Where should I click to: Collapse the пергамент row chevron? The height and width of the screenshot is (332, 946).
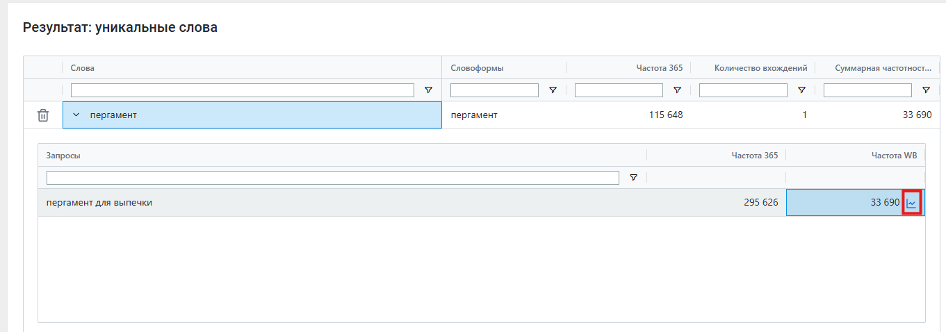click(76, 115)
